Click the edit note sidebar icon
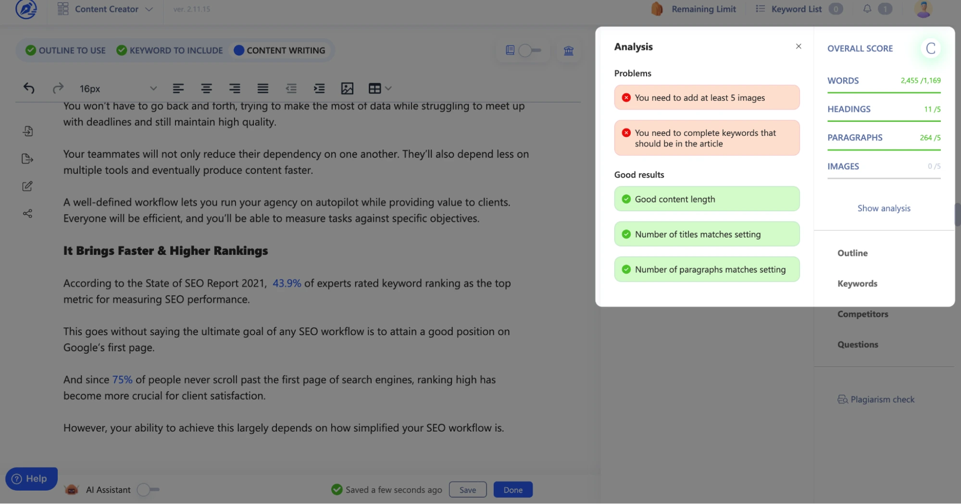The image size is (961, 504). pos(27,186)
